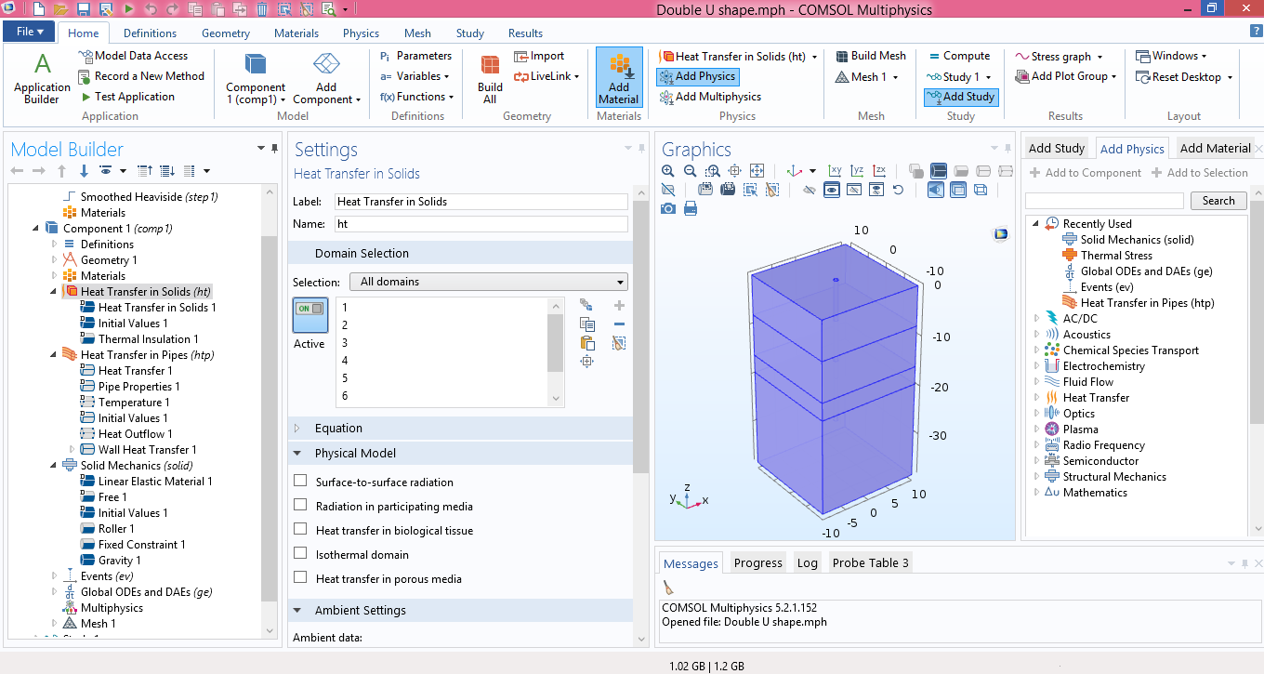This screenshot has width=1264, height=674.
Task: Enable Heat transfer in porous media
Action: 300,578
